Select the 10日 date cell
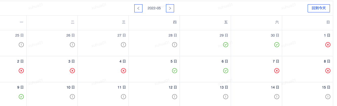The width and height of the screenshot is (337, 106). 52,94
